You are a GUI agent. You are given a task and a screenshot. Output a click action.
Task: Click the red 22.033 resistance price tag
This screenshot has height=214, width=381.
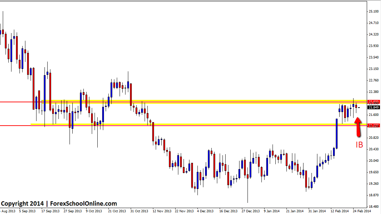pos(373,102)
